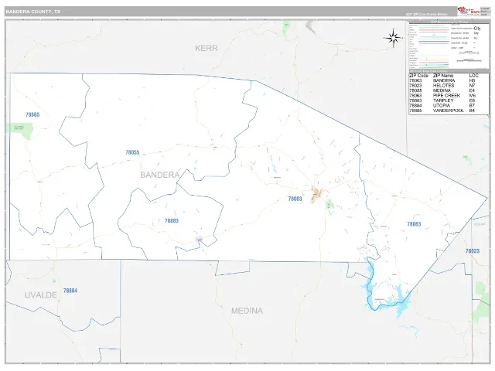
Task: Select the large MEDINA county label below Bandera
Action: click(247, 311)
